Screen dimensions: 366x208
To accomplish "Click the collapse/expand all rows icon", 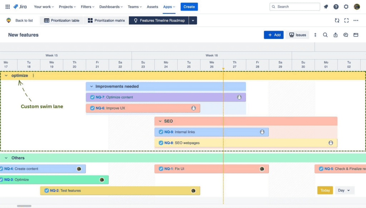I will (315, 35).
